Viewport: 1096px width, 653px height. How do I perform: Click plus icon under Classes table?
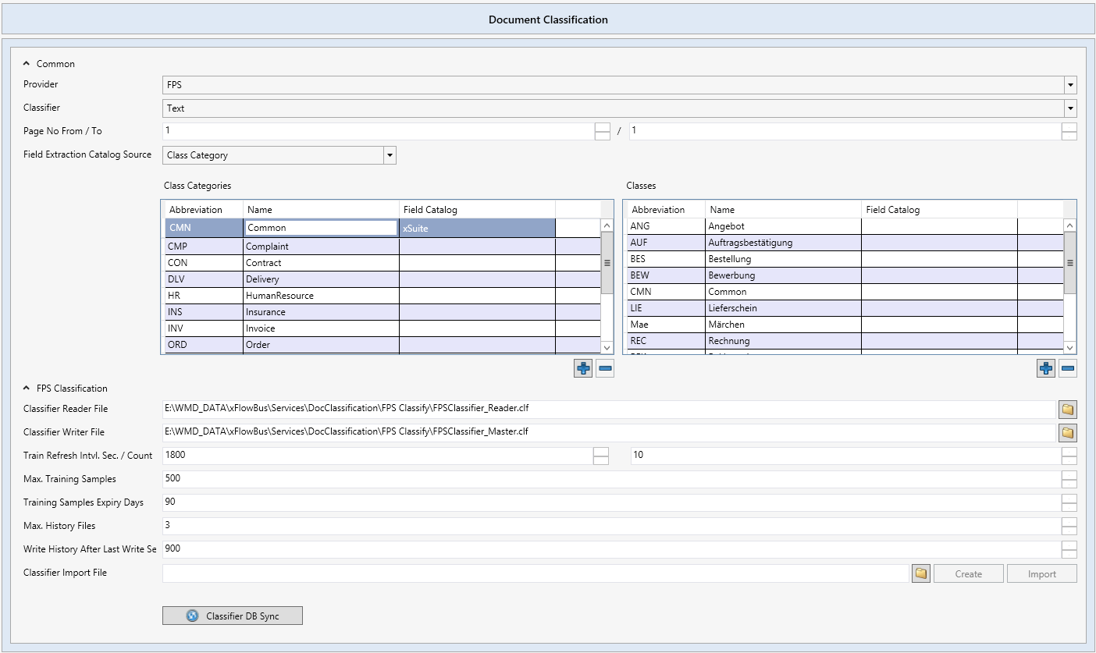pyautogui.click(x=1045, y=368)
